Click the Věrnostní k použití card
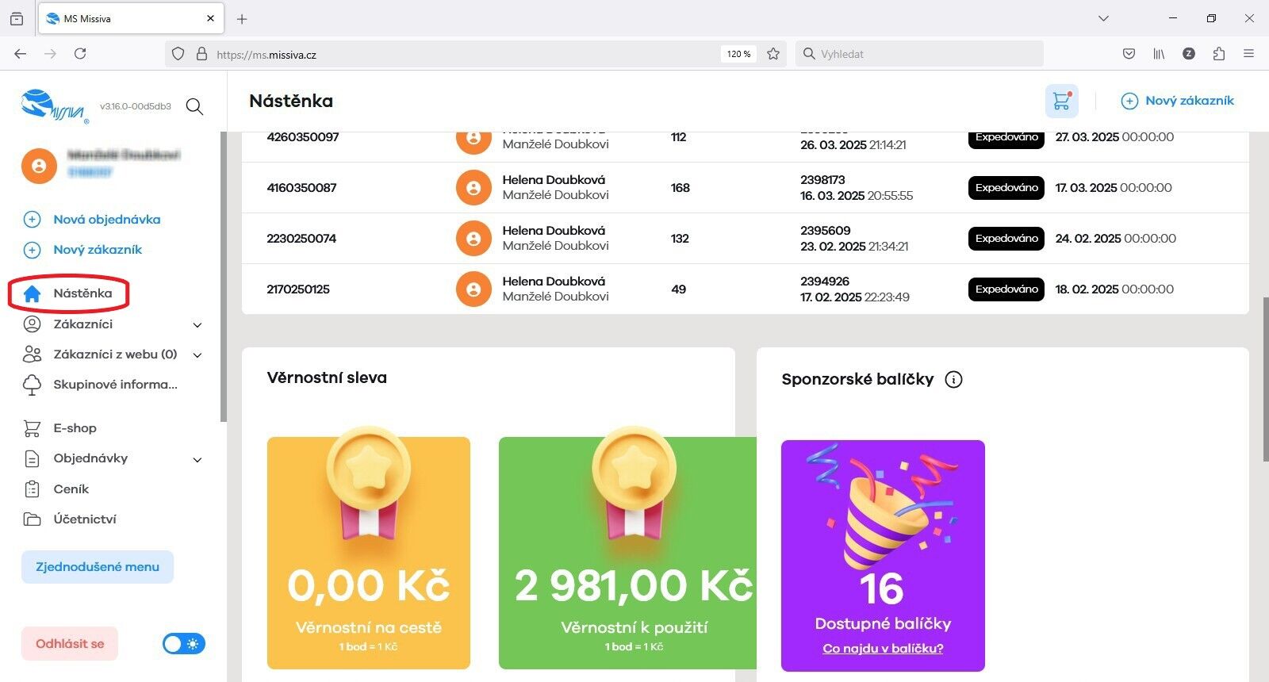Image resolution: width=1269 pixels, height=682 pixels. coord(627,553)
